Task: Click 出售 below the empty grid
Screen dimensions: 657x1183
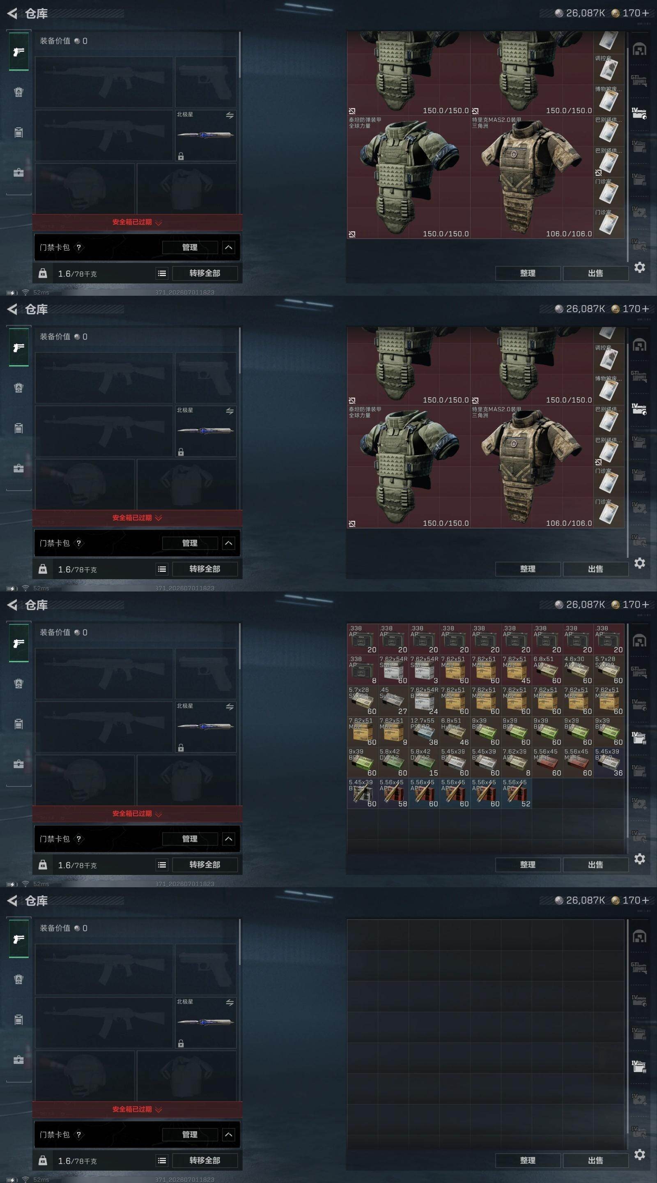Action: pyautogui.click(x=595, y=1160)
